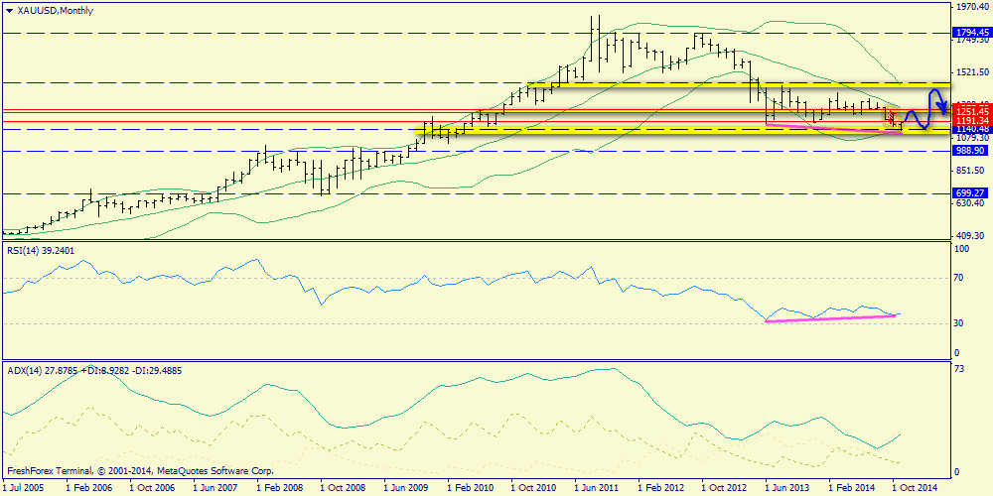Click the red 1191.34 price label
This screenshot has width=993, height=496.
[972, 120]
